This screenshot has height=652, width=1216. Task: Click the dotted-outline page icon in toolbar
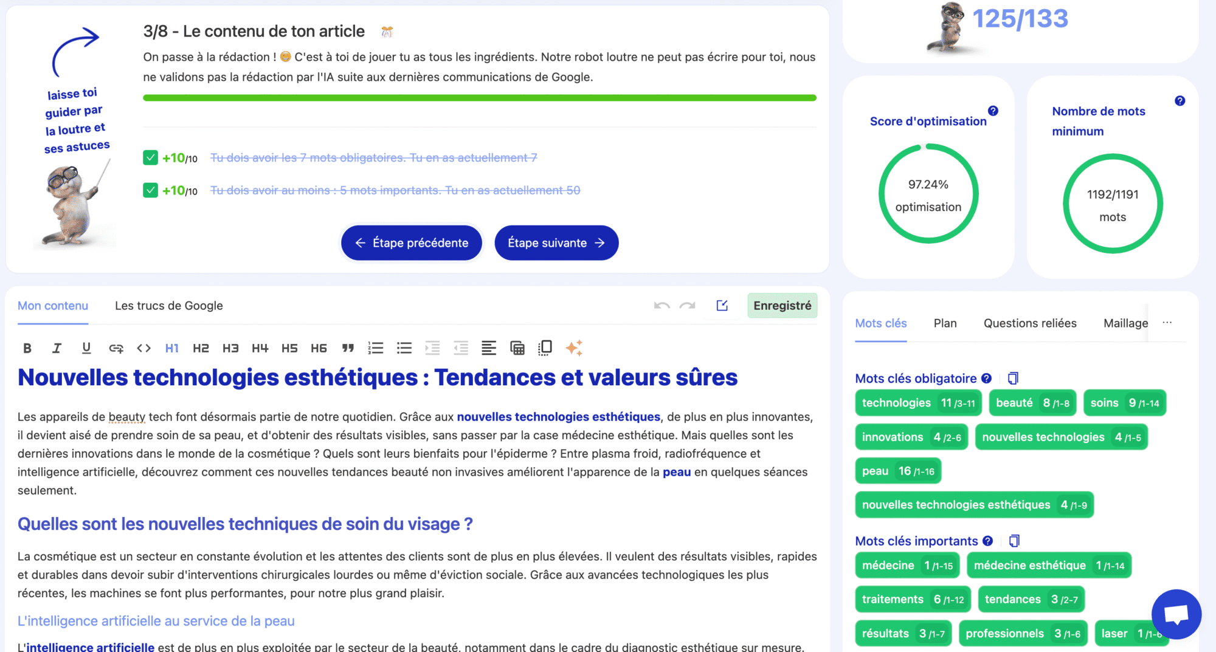click(545, 348)
